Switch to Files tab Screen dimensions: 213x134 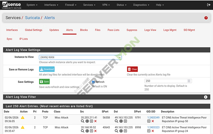tap(98, 30)
